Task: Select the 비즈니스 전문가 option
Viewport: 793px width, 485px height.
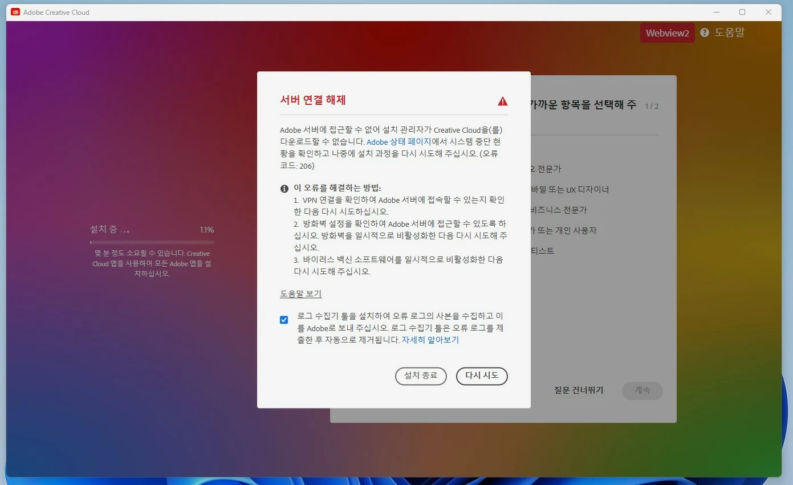Action: pos(559,210)
